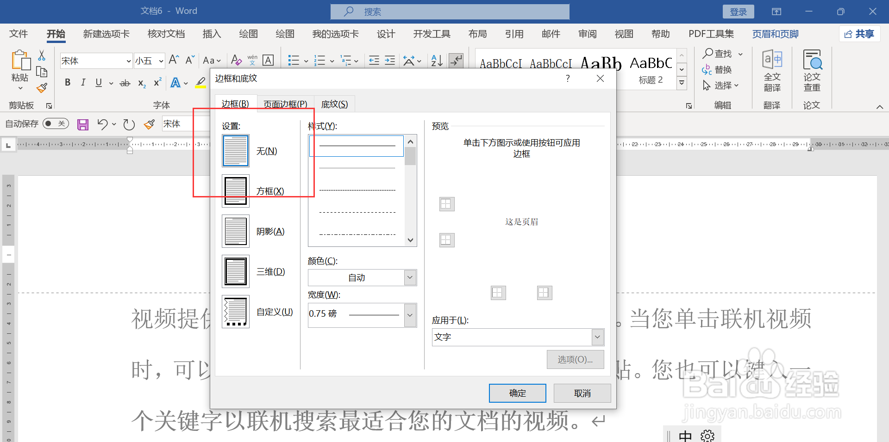Screen dimensions: 889x442
Task: Click the Bold formatting icon
Action: (x=67, y=82)
